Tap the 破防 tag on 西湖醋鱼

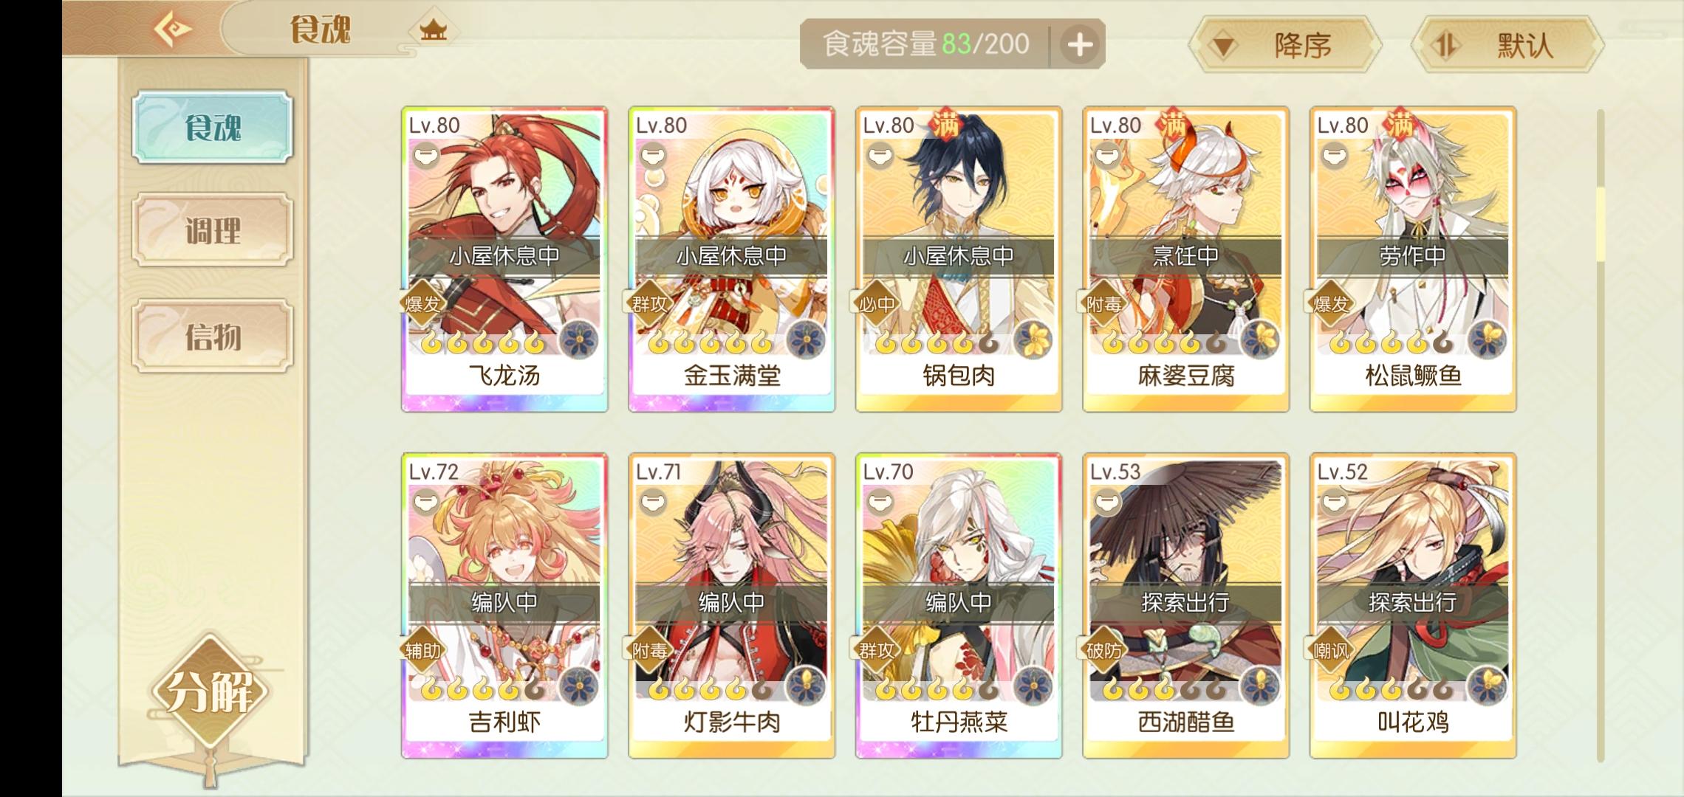point(1104,650)
